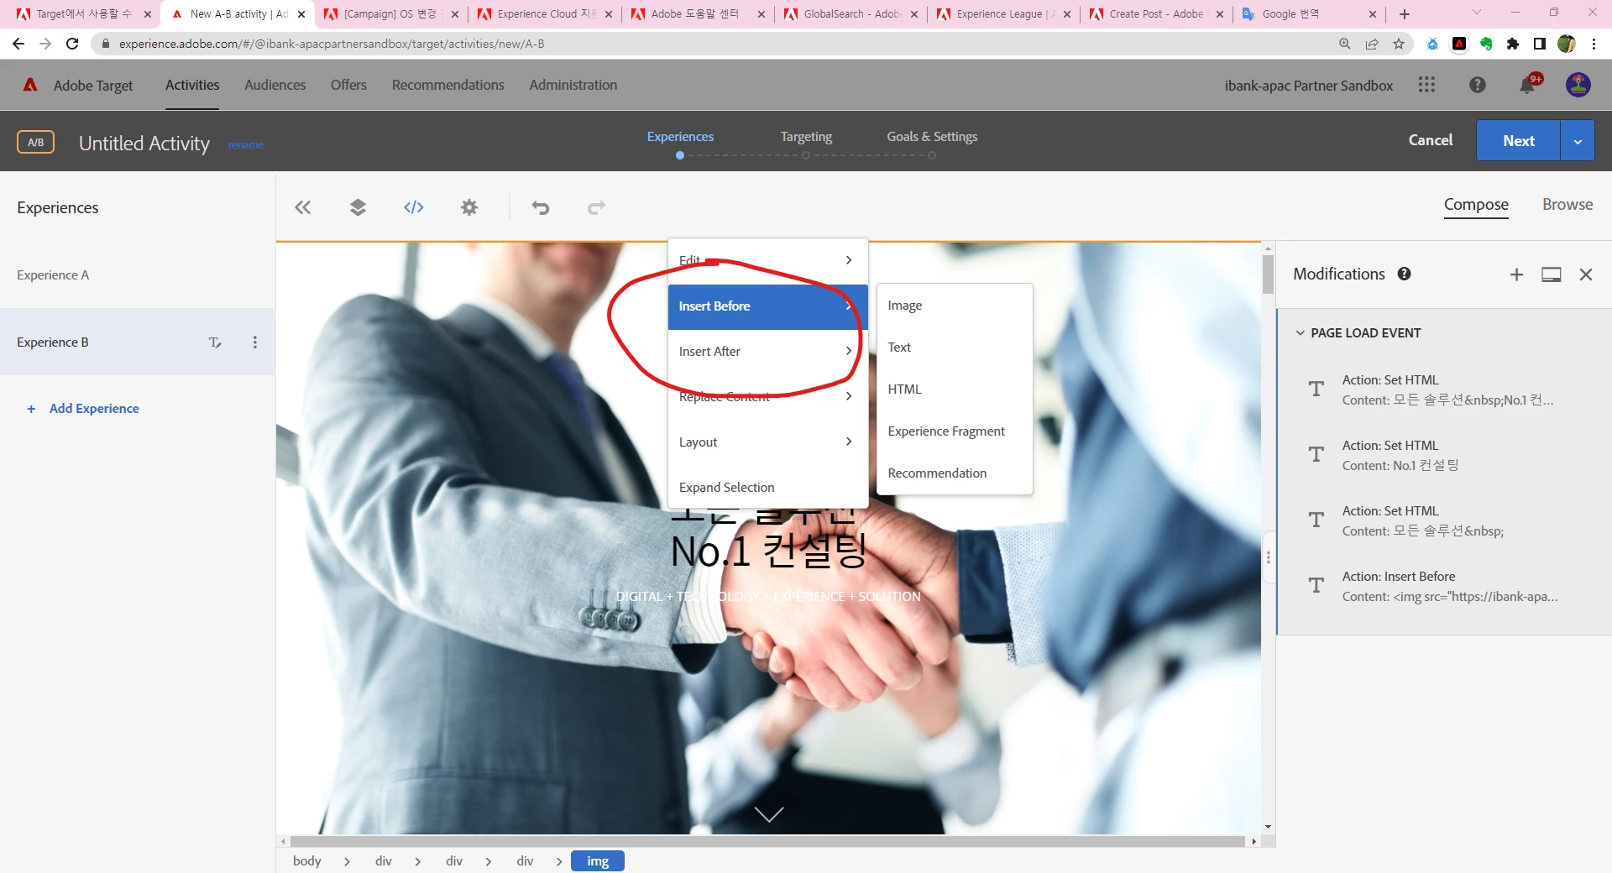Screen dimensions: 1612x873
Task: Add a new experience
Action: pyautogui.click(x=83, y=409)
